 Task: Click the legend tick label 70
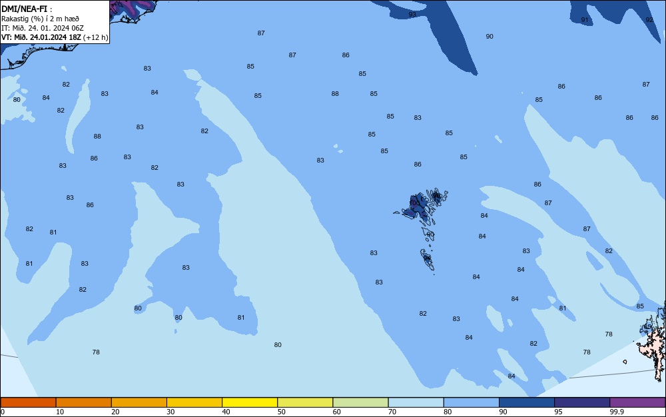pos(392,412)
